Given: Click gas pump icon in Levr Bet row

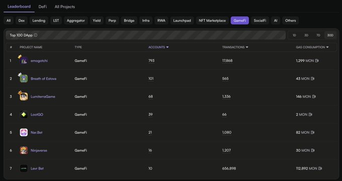Looking at the screenshot, I should pyautogui.click(x=320, y=168).
